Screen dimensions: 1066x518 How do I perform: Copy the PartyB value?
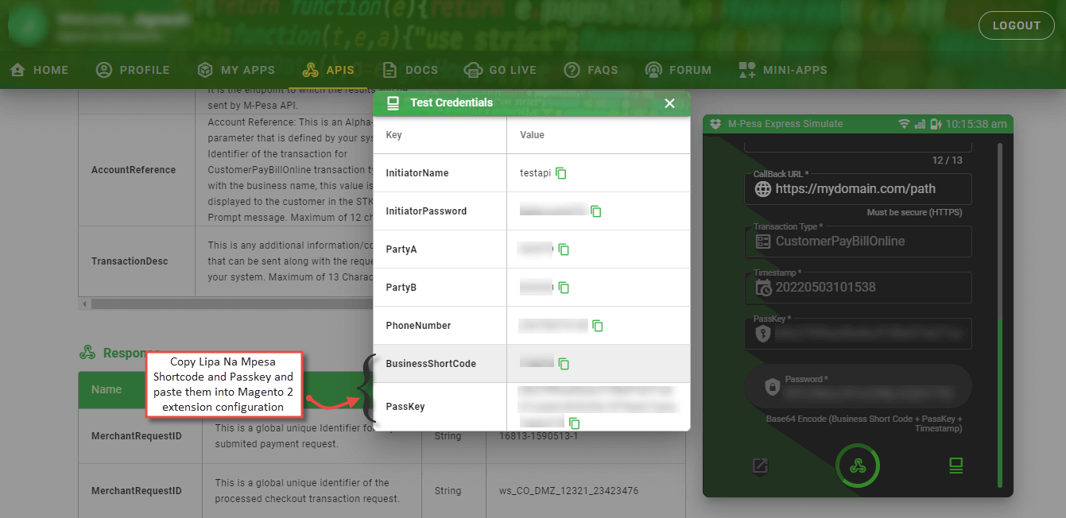tap(564, 288)
